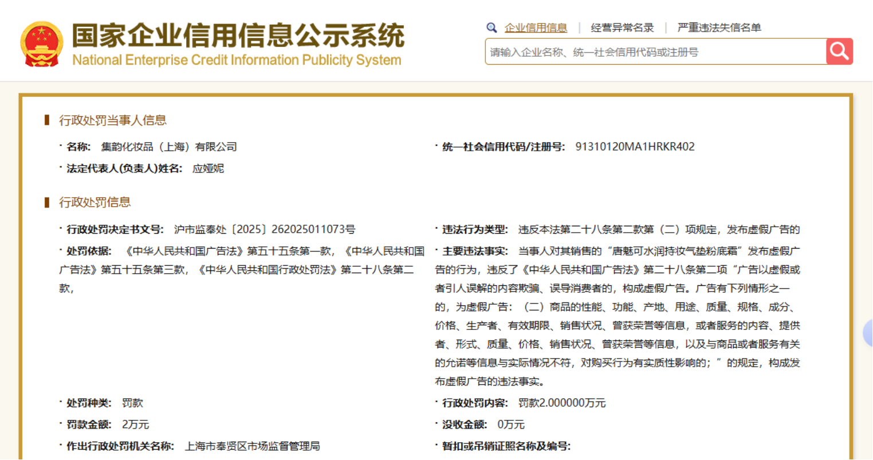873x460 pixels.
Task: Switch to the 经营异常名录 tab
Action: 622,27
